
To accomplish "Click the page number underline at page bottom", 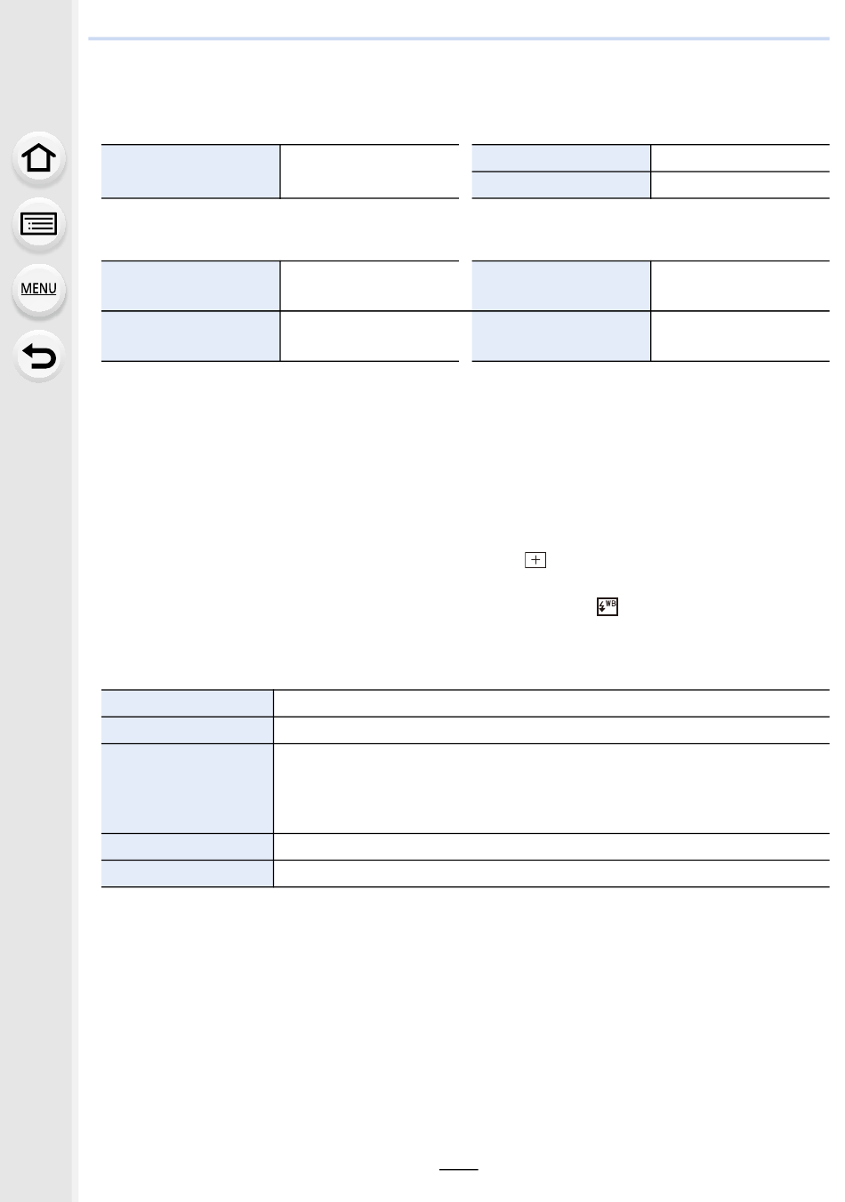I will 459,1170.
